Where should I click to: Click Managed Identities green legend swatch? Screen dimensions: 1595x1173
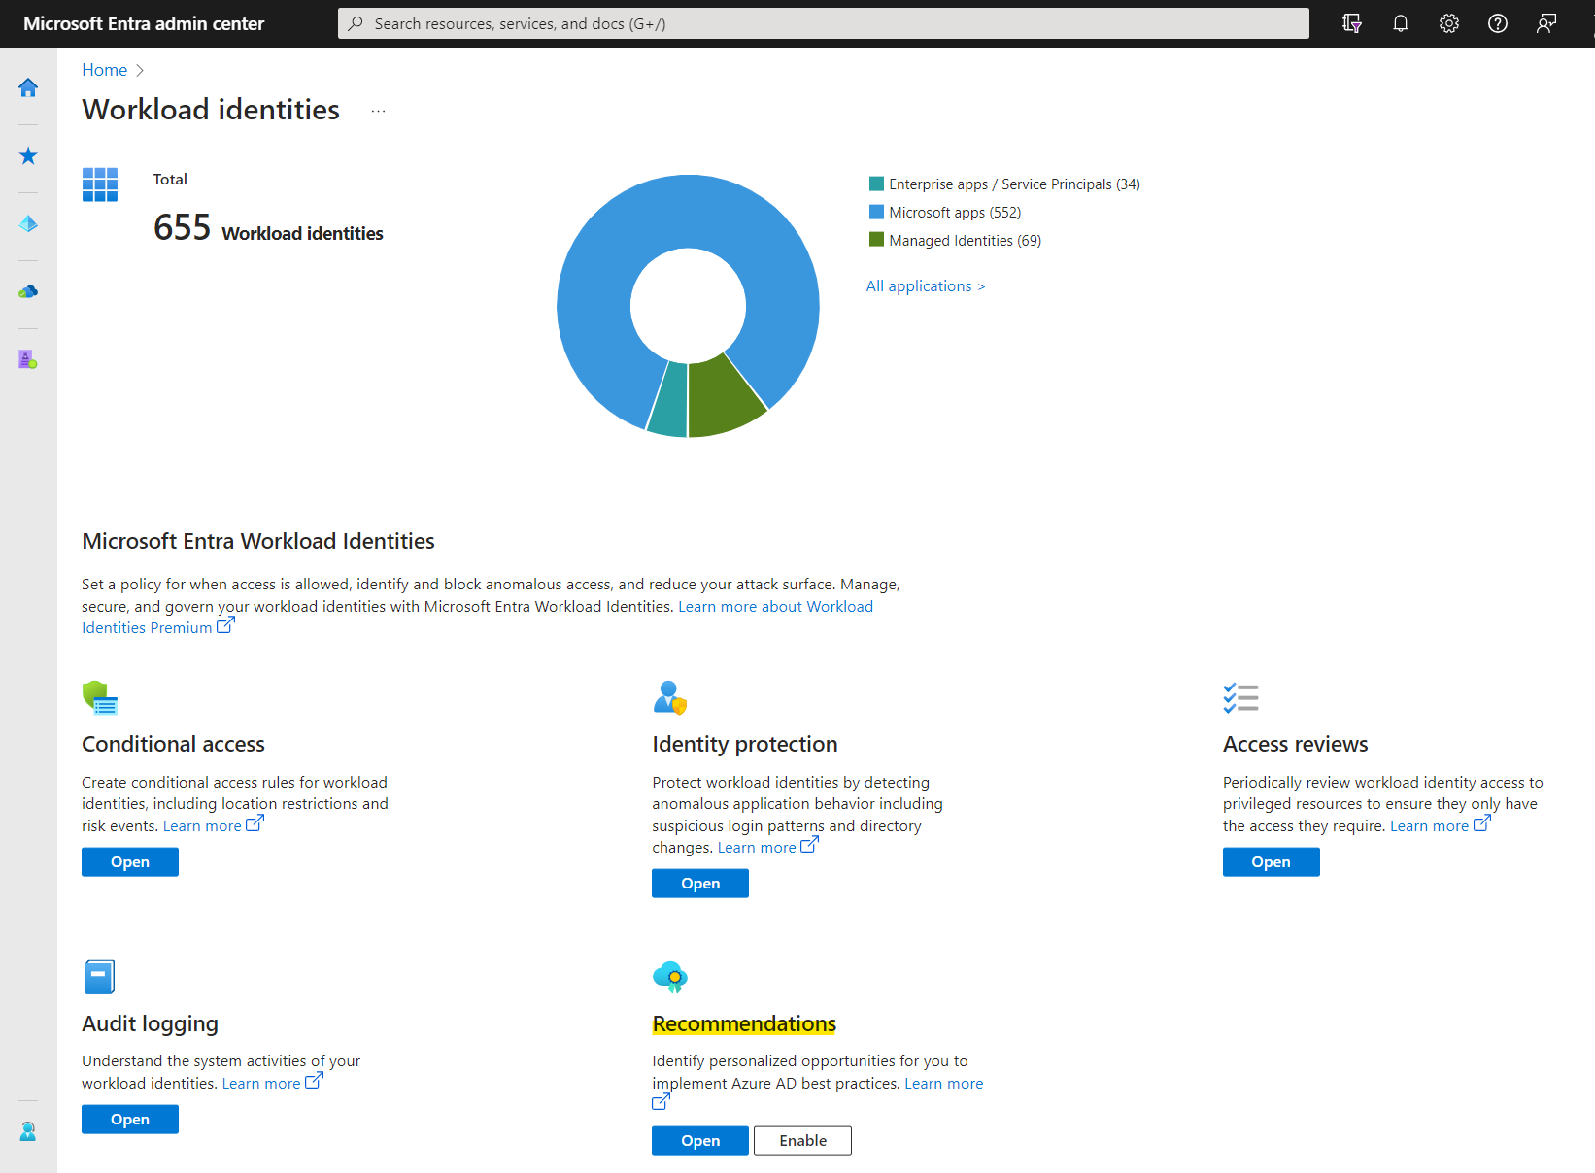876,240
